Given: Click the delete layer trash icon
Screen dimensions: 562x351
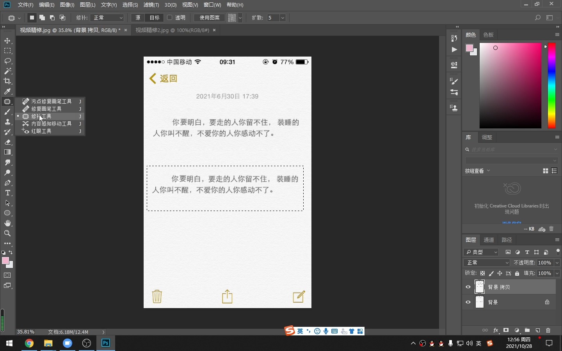Looking at the screenshot, I should tap(548, 330).
